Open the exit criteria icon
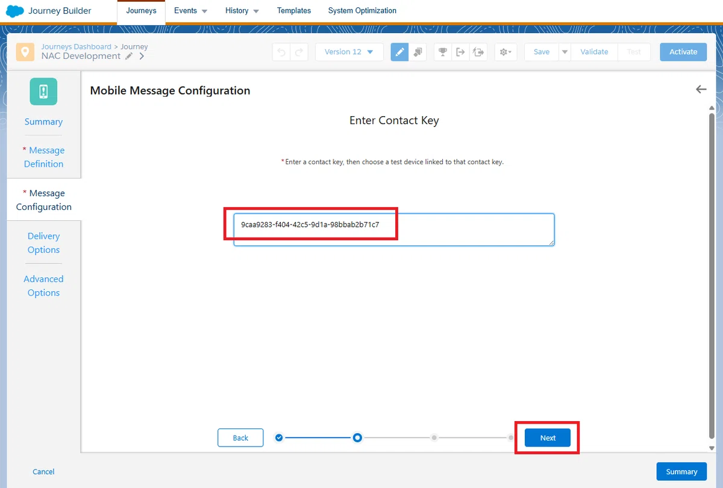The height and width of the screenshot is (488, 723). pyautogui.click(x=460, y=52)
